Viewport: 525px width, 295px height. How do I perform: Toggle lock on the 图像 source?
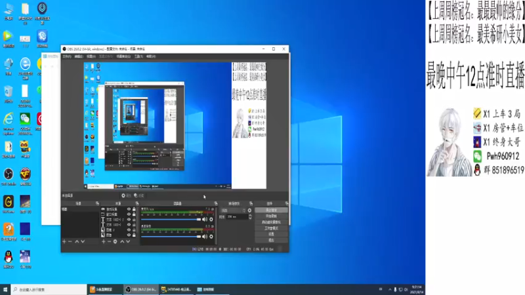134,235
